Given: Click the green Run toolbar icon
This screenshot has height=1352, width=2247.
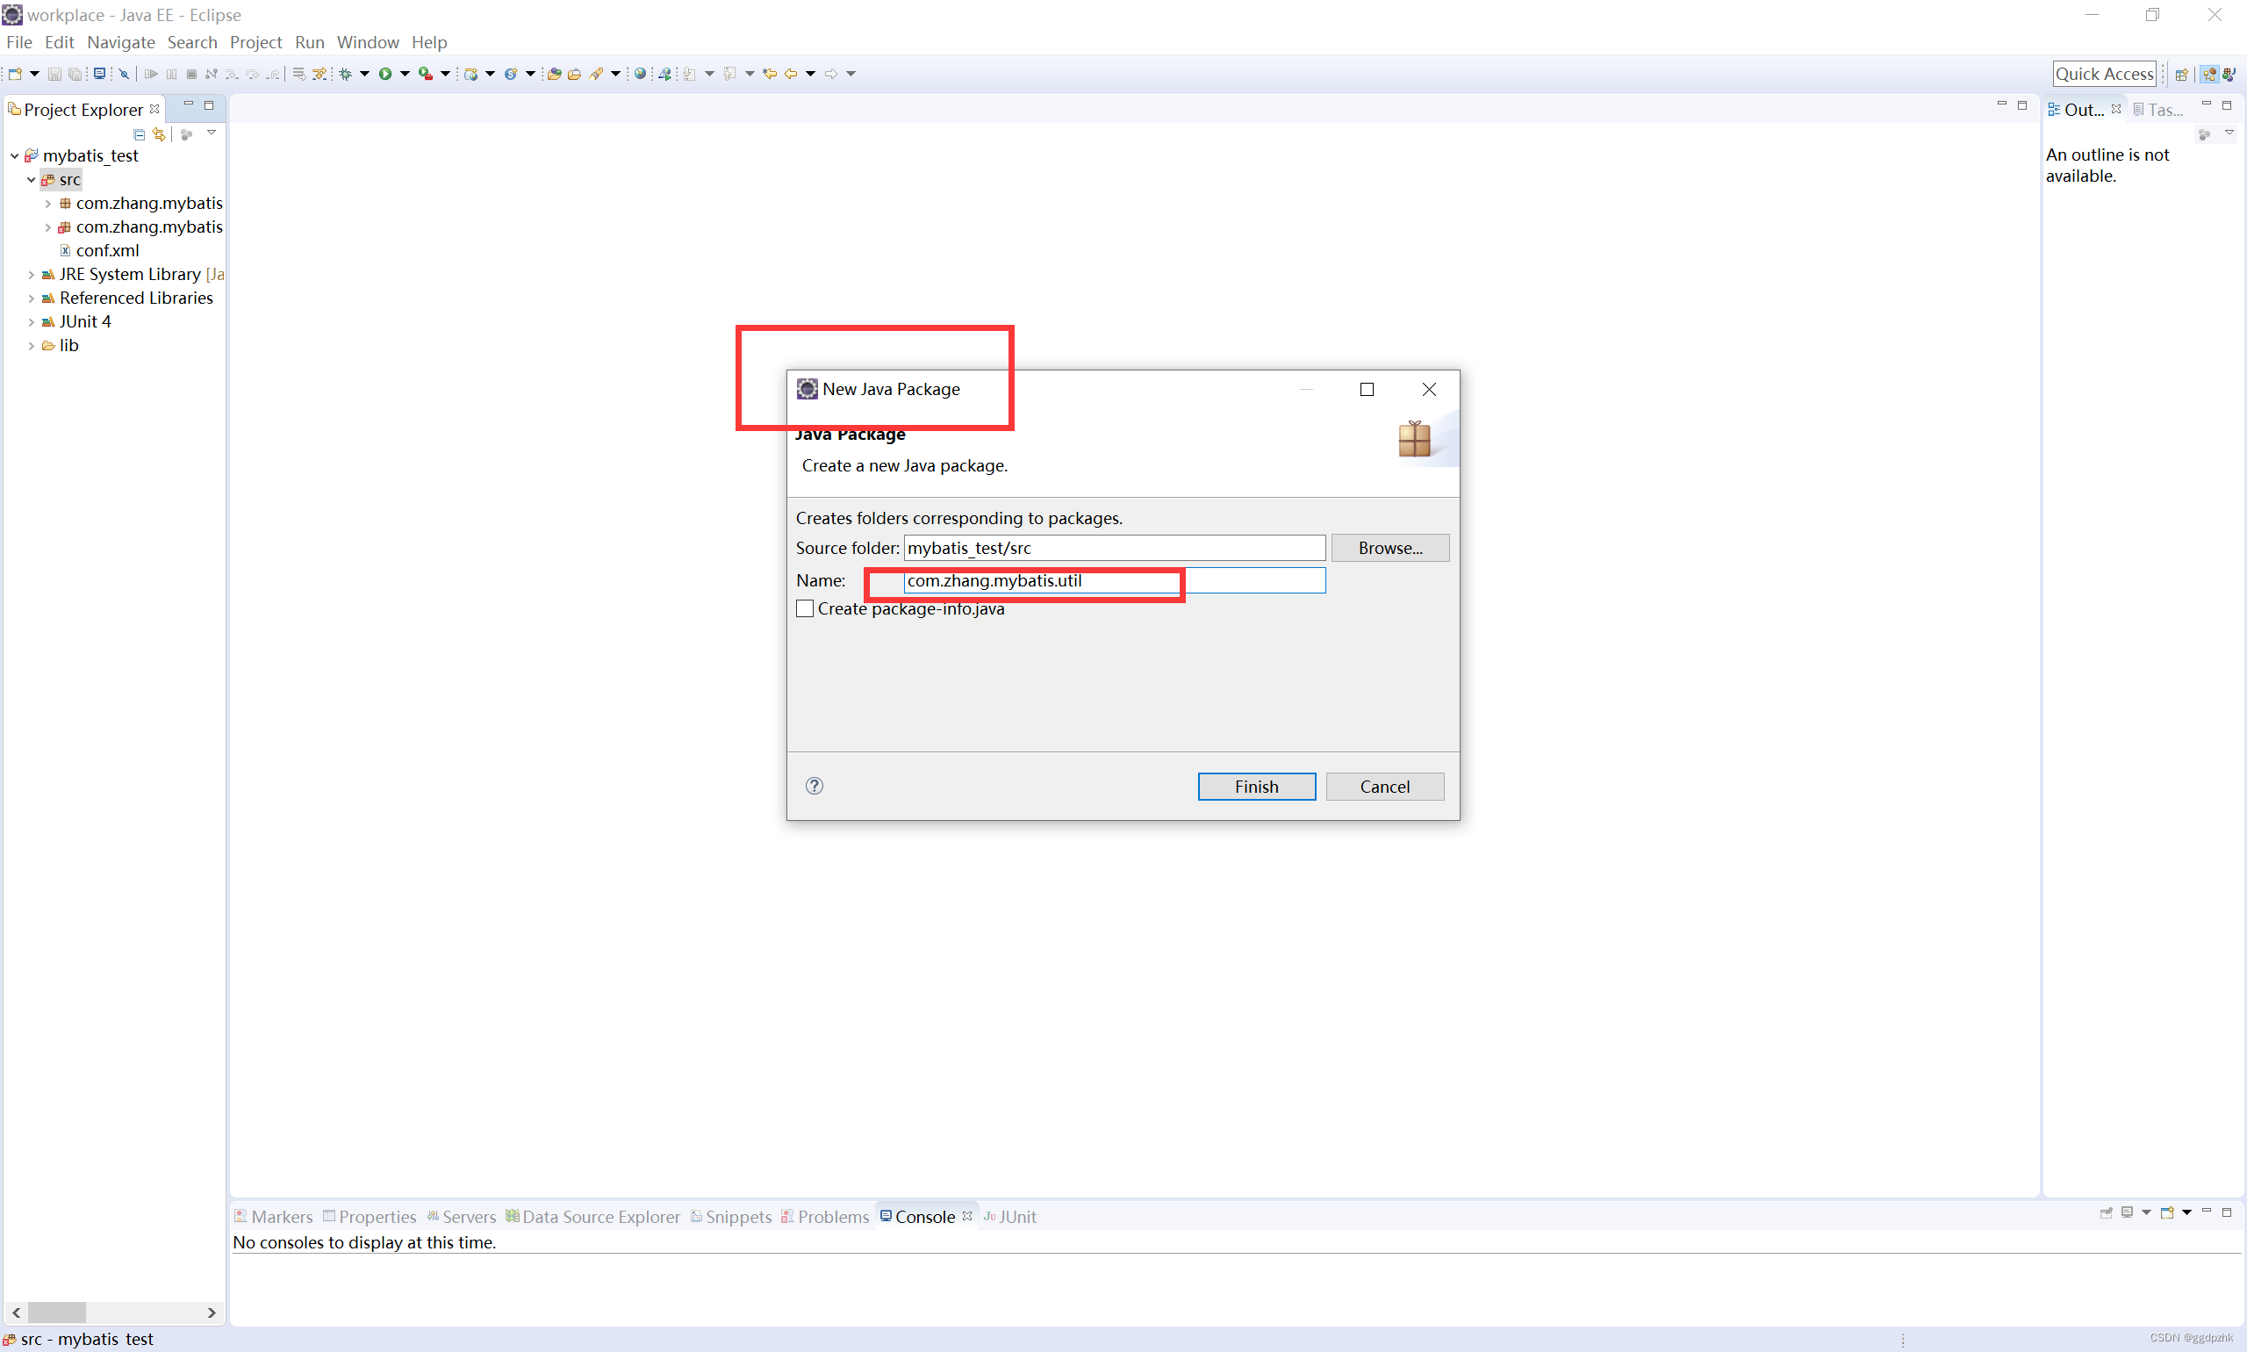Looking at the screenshot, I should 385,74.
